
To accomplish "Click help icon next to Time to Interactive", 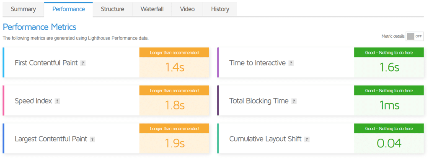I will click(x=291, y=63).
